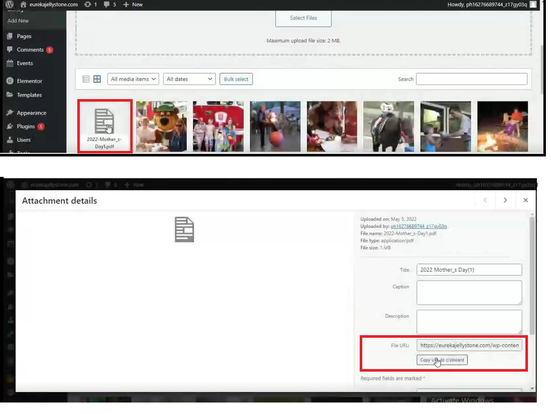Open the All media items dropdown
The height and width of the screenshot is (414, 551).
(x=133, y=79)
